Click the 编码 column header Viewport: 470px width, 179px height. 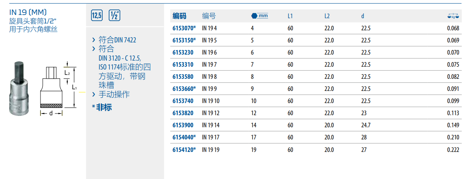179,16
